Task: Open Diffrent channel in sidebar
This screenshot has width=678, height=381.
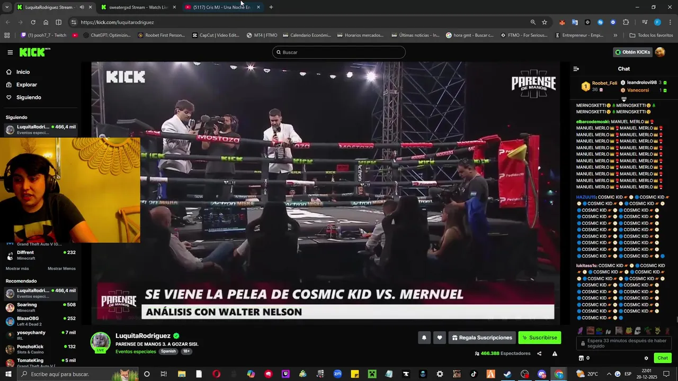Action: (x=41, y=255)
